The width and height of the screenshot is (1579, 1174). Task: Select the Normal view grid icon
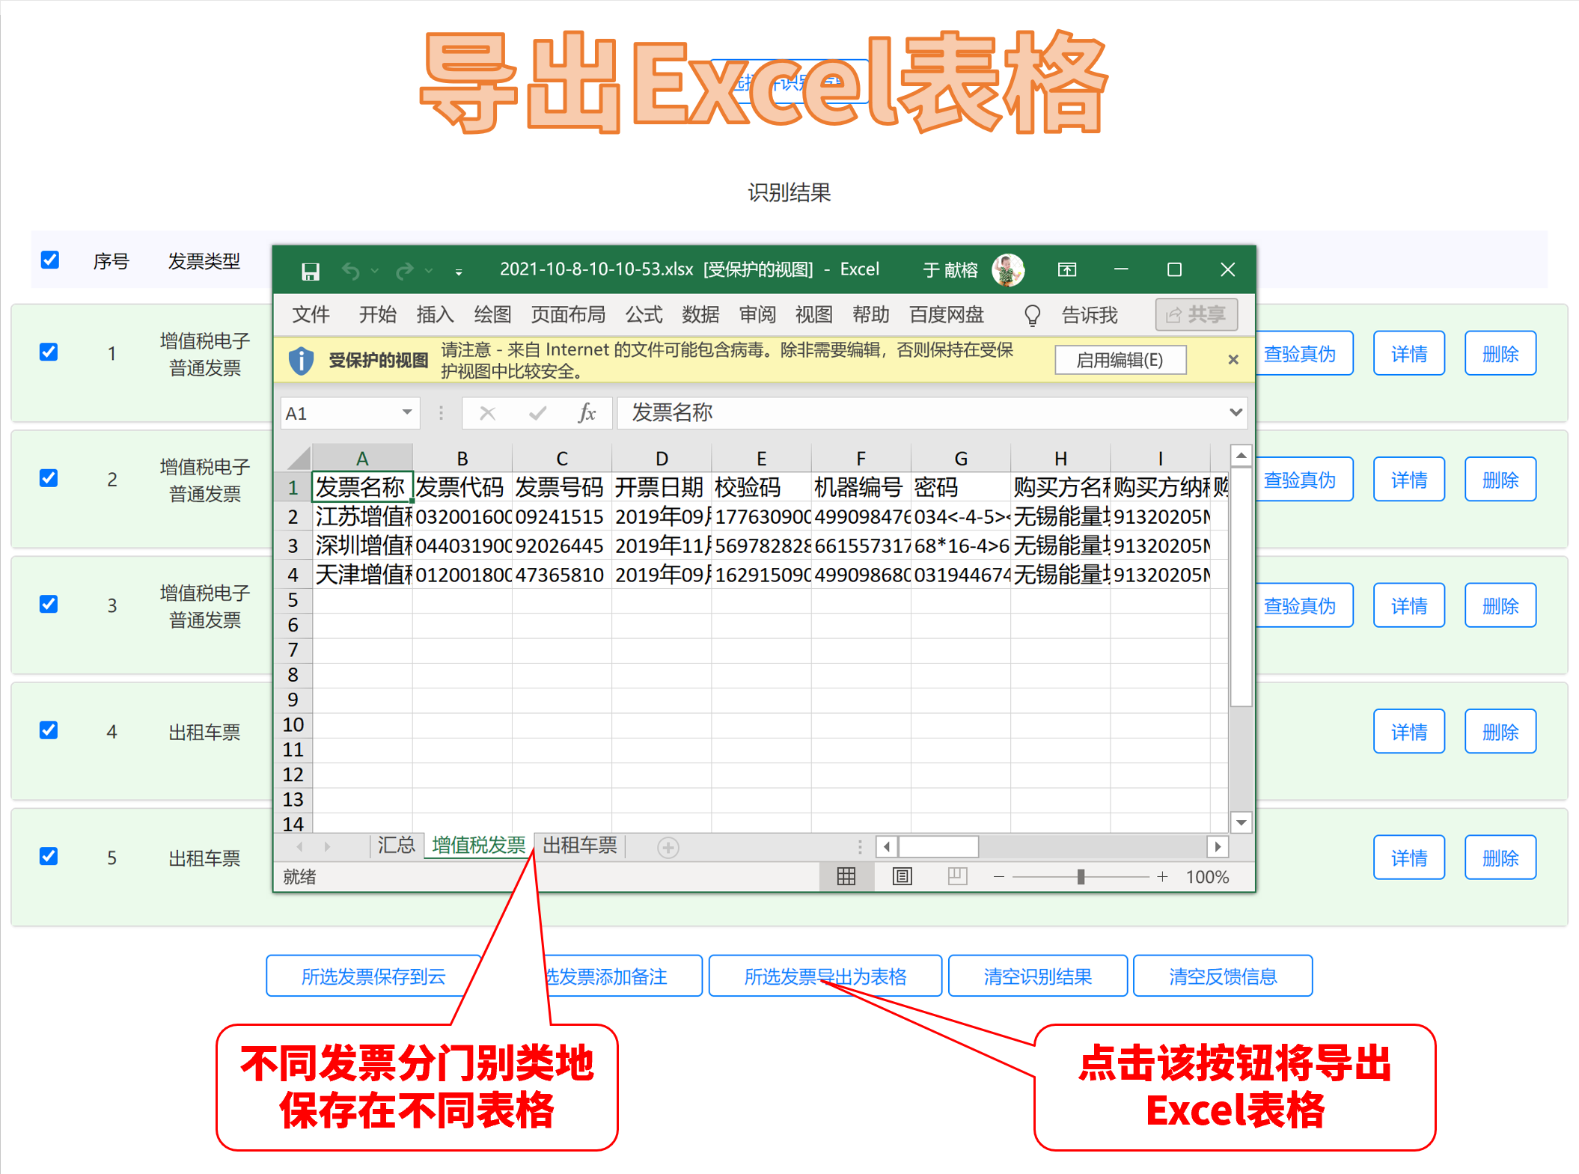click(x=846, y=876)
